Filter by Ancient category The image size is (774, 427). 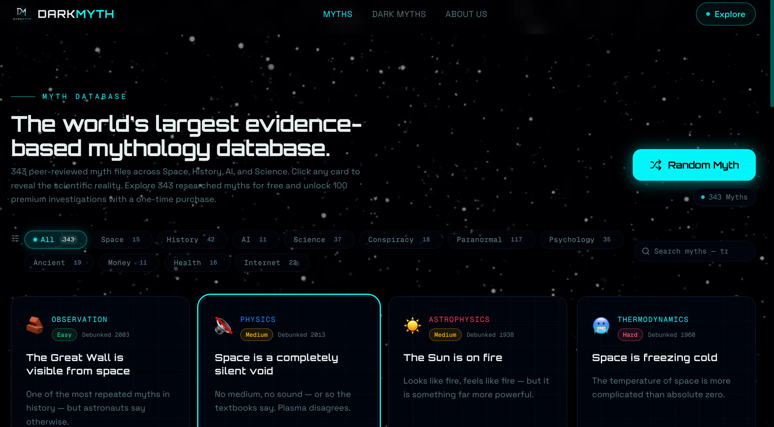point(59,263)
